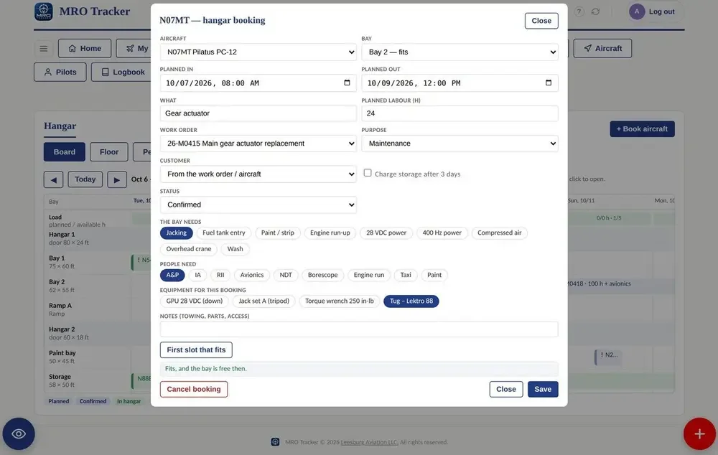The width and height of the screenshot is (718, 455).
Task: Toggle Torque wrench 250 in-lb chip
Action: (340, 301)
